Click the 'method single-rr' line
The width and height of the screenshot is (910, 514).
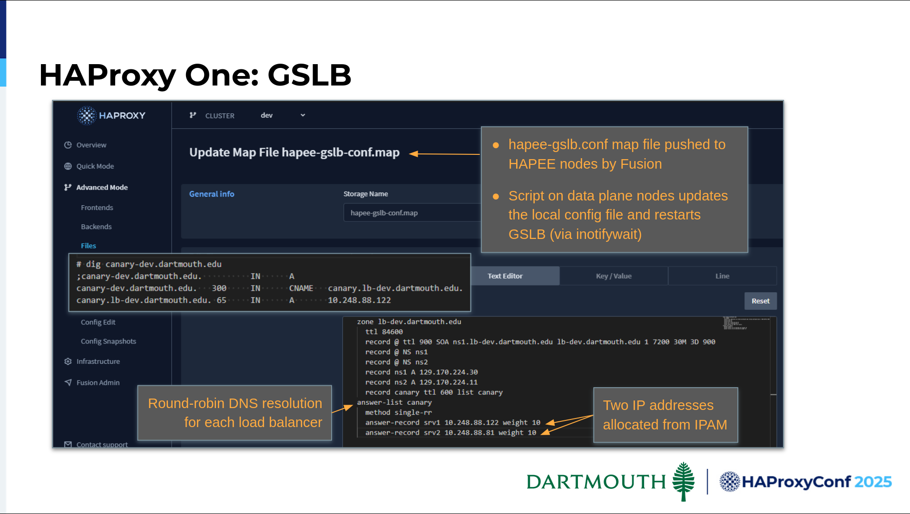pyautogui.click(x=398, y=412)
